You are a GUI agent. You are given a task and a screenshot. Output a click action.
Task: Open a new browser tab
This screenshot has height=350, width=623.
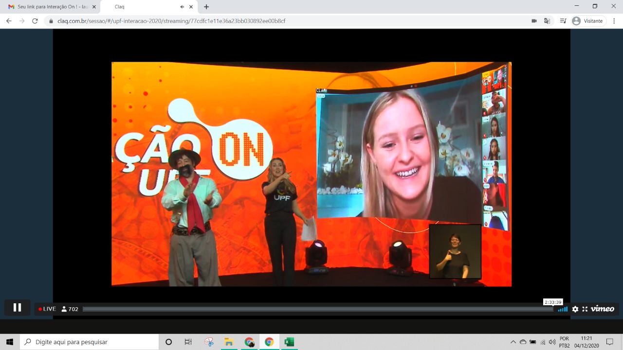(206, 7)
